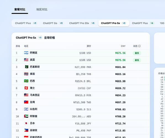Click the ₱6,490 PHP price
Image resolution: width=165 pixels, height=138 pixels.
pos(84,131)
